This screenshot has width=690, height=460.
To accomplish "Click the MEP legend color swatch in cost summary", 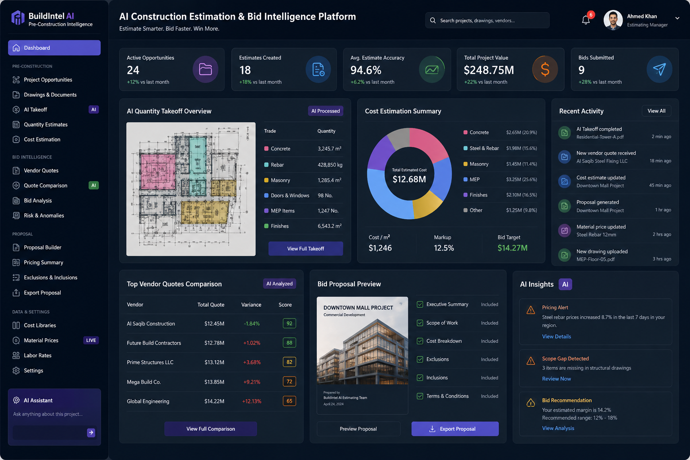I will click(465, 179).
